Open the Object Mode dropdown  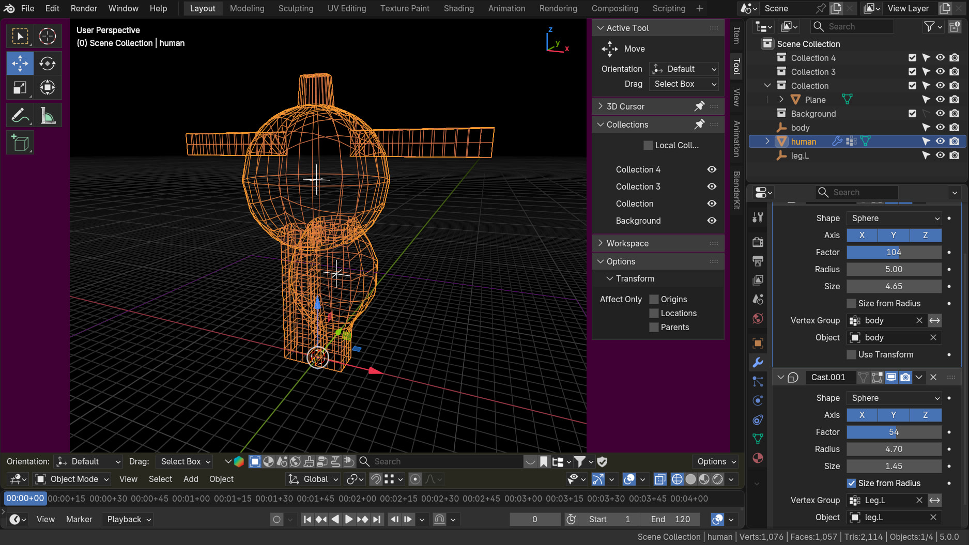click(x=72, y=479)
